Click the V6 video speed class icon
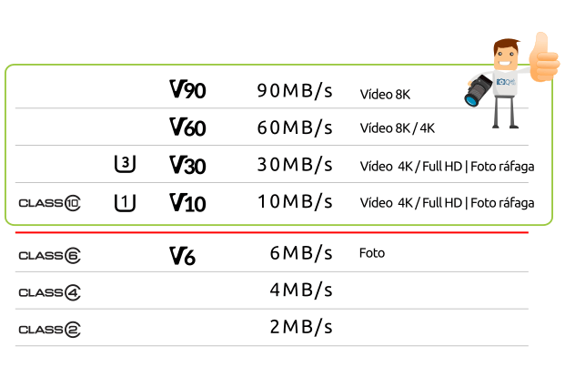This screenshot has height=367, width=565. 182,257
